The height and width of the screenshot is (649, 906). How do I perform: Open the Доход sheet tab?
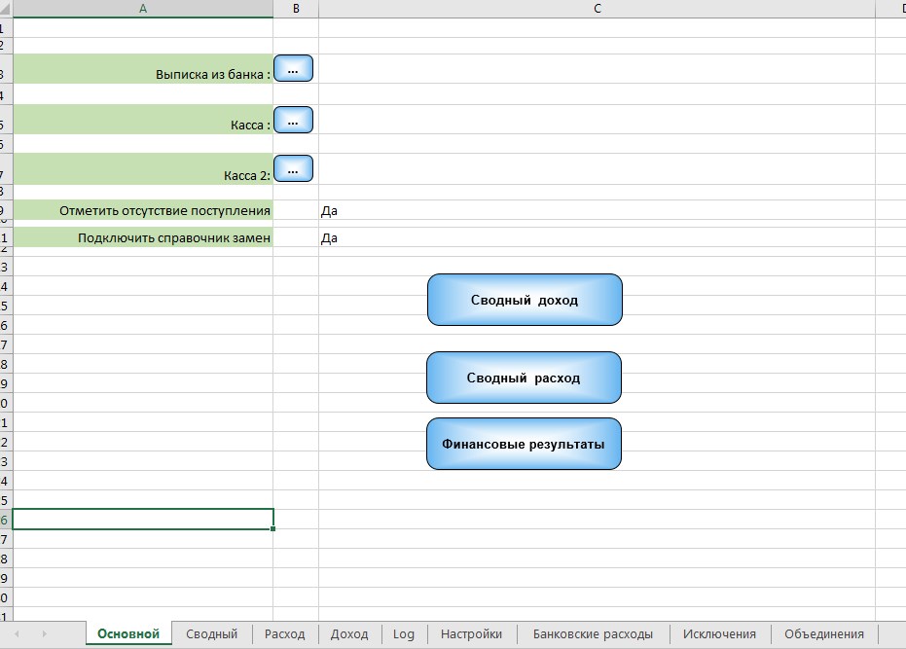(349, 634)
